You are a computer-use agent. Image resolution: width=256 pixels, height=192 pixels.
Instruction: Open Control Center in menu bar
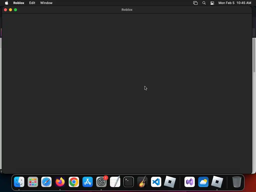(x=212, y=3)
